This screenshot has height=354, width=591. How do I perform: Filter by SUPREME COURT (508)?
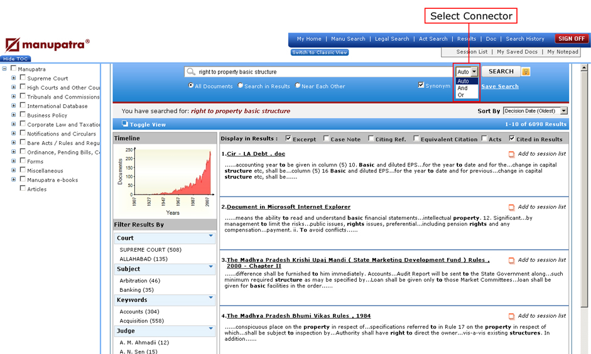tap(150, 250)
